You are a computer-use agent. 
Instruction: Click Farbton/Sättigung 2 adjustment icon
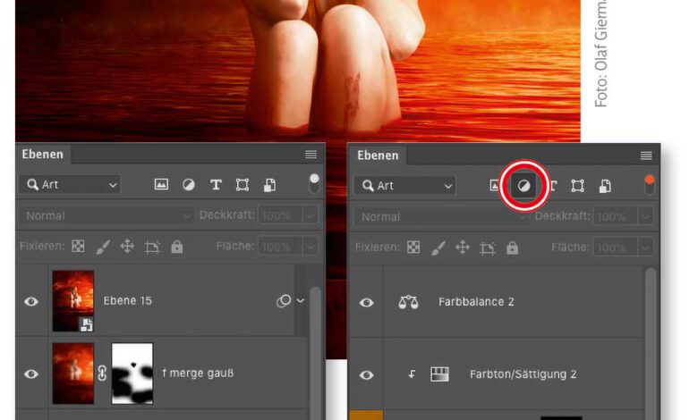(439, 374)
